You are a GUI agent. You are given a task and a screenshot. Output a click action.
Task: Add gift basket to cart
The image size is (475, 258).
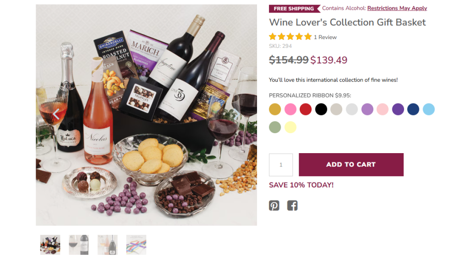point(351,165)
